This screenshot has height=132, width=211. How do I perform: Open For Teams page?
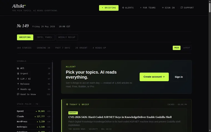pos(148,8)
